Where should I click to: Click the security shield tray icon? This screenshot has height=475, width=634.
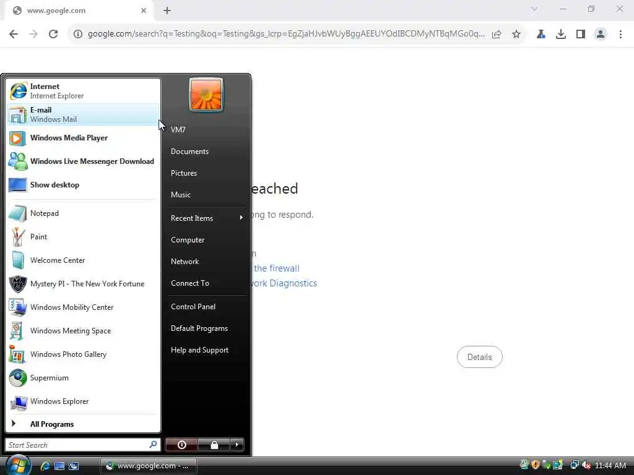(536, 465)
